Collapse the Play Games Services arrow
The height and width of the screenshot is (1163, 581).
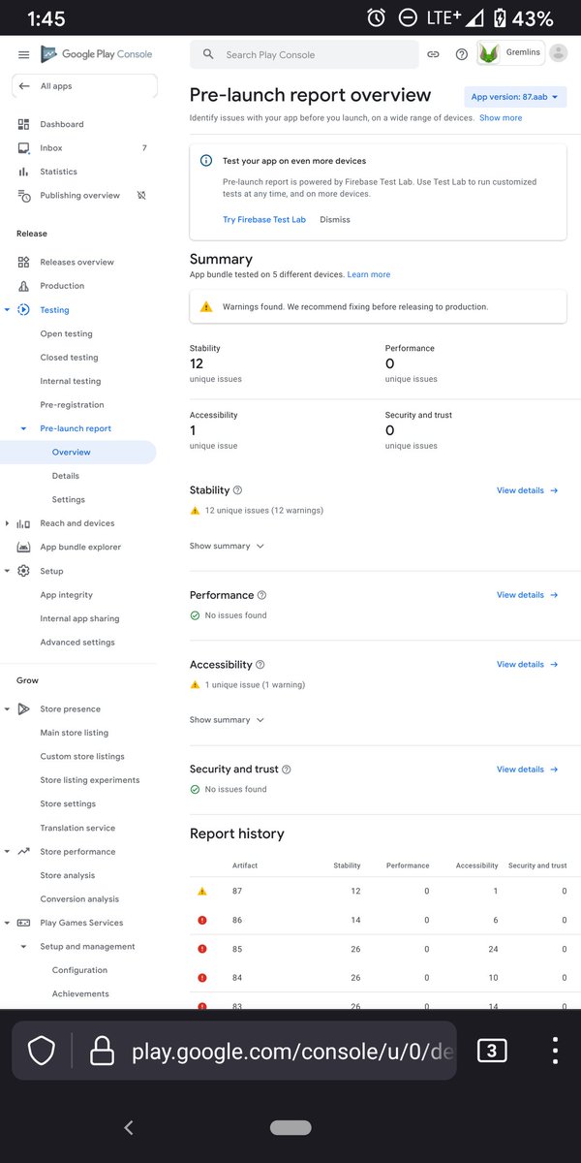pyautogui.click(x=7, y=924)
